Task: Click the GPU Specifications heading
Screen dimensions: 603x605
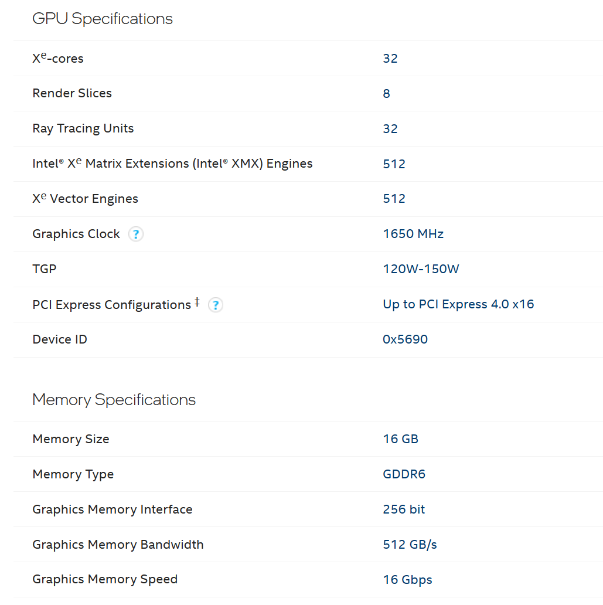Action: pos(103,19)
